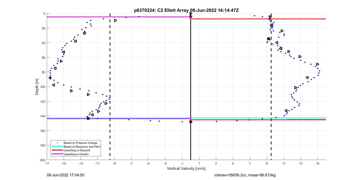Click y-axis tick label "160"
Viewport: 360px width, 180px height.
click(x=43, y=131)
